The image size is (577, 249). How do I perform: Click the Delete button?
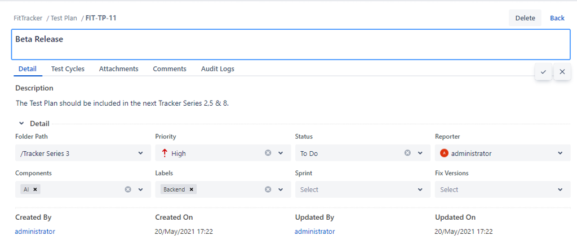click(525, 18)
